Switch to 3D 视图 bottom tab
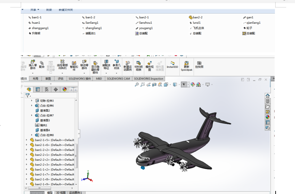The height and width of the screenshot is (194, 295). (x=61, y=193)
